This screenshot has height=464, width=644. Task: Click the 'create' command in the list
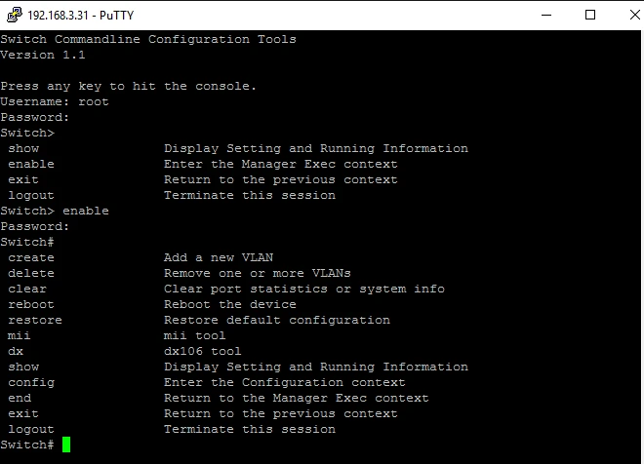point(31,257)
